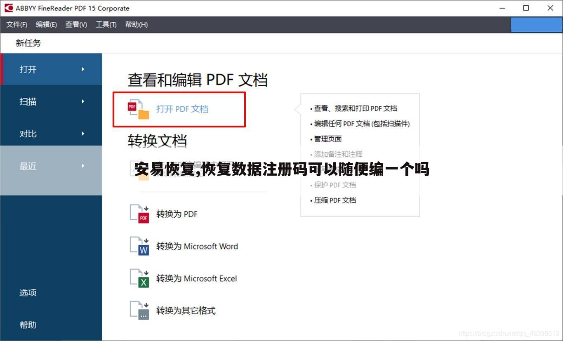Click the 查看、搜索和打印 PDF 文档 text
This screenshot has height=341, width=563.
(356, 108)
